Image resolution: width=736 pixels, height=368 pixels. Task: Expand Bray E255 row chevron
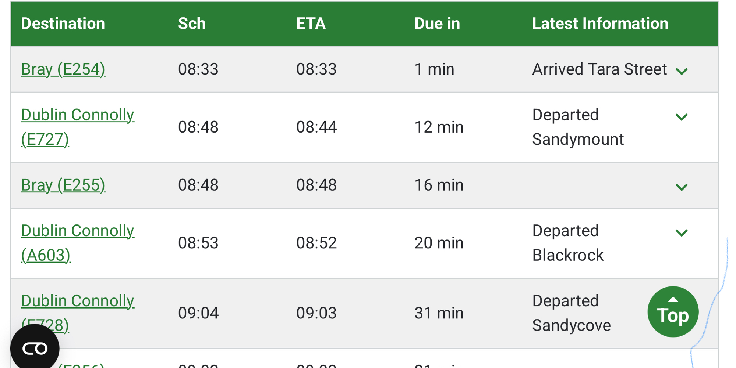pyautogui.click(x=682, y=187)
